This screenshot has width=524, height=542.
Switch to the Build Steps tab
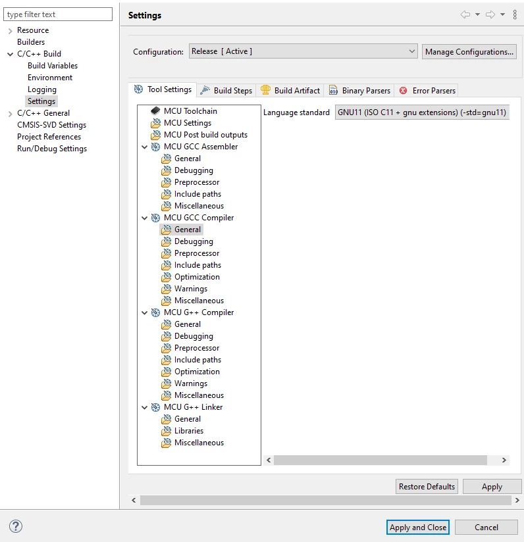(x=226, y=91)
